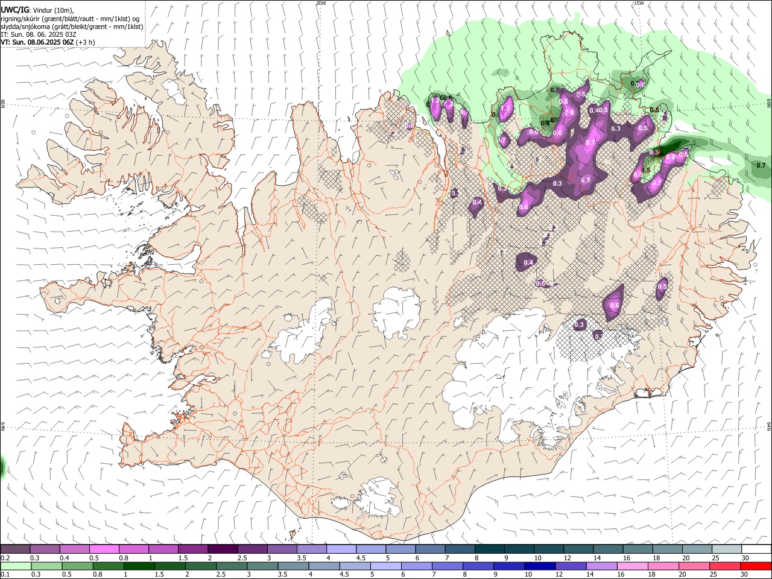Screen dimensions: 772x579
Task: Click the '2.5' label in the purple legend row
Action: tap(242, 558)
